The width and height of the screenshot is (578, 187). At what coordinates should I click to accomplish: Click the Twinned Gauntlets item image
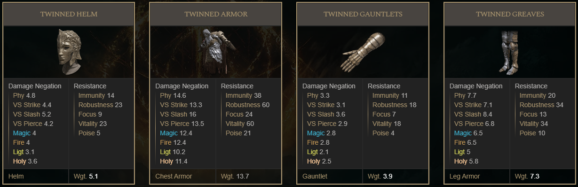click(x=362, y=52)
